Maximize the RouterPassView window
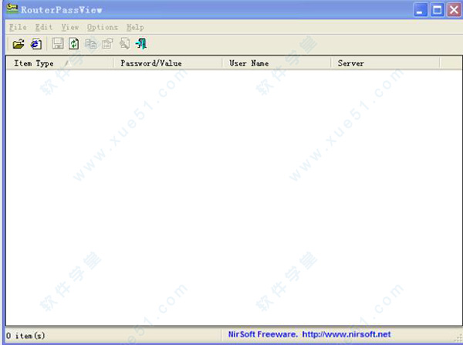 click(x=437, y=10)
